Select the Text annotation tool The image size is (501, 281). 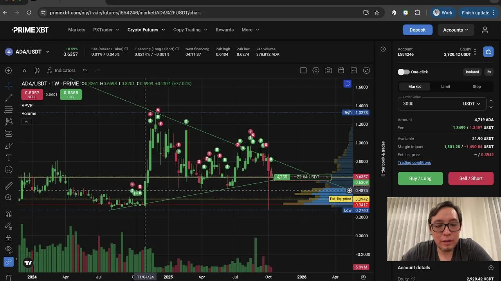click(9, 158)
